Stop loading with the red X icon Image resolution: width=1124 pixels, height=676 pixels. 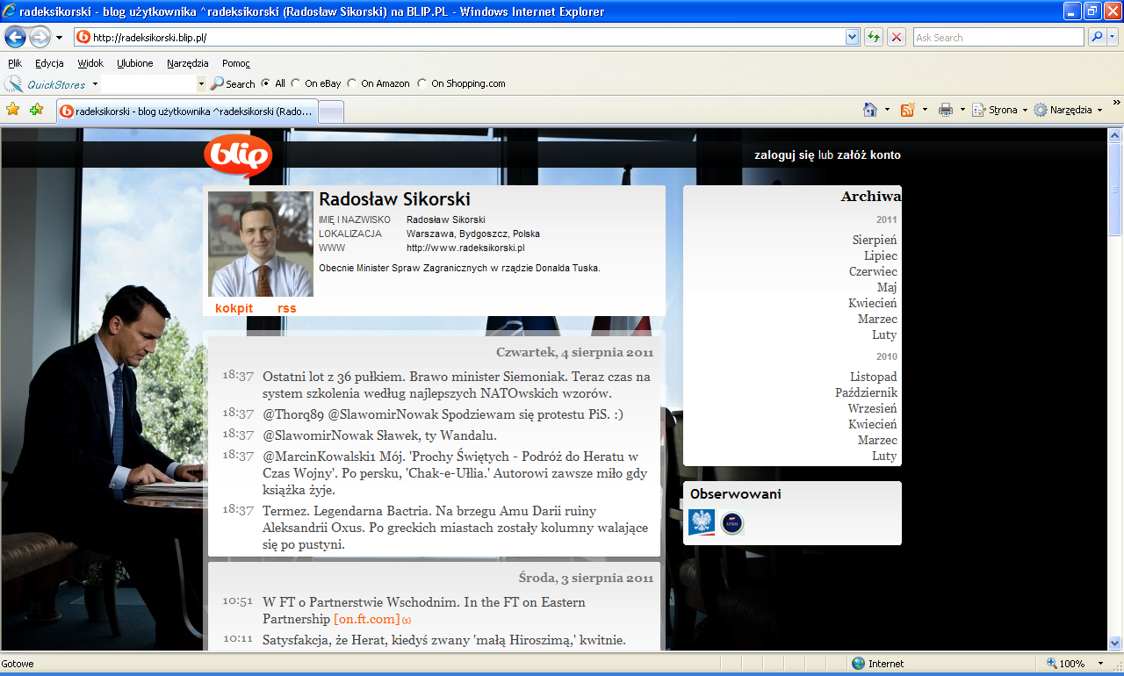[897, 37]
